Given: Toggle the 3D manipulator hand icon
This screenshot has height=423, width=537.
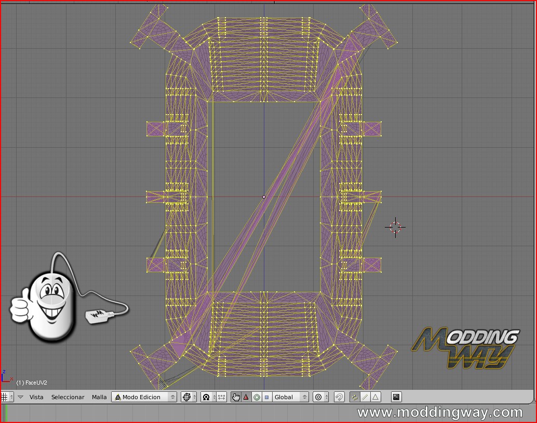Looking at the screenshot, I should coord(236,397).
